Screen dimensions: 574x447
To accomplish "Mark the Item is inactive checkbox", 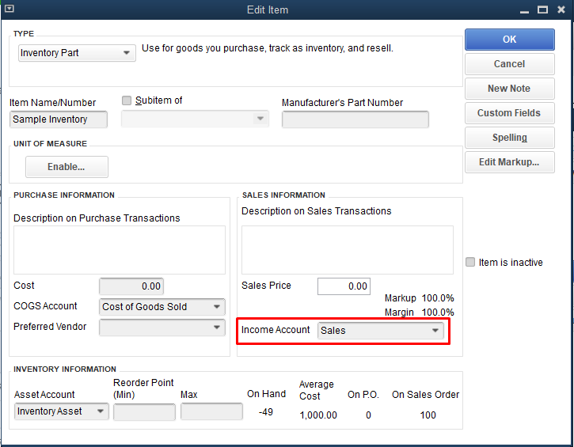I will (470, 262).
